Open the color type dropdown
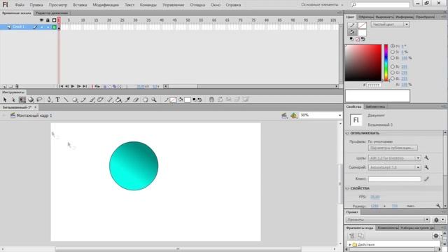448x252 pixels. (390, 24)
